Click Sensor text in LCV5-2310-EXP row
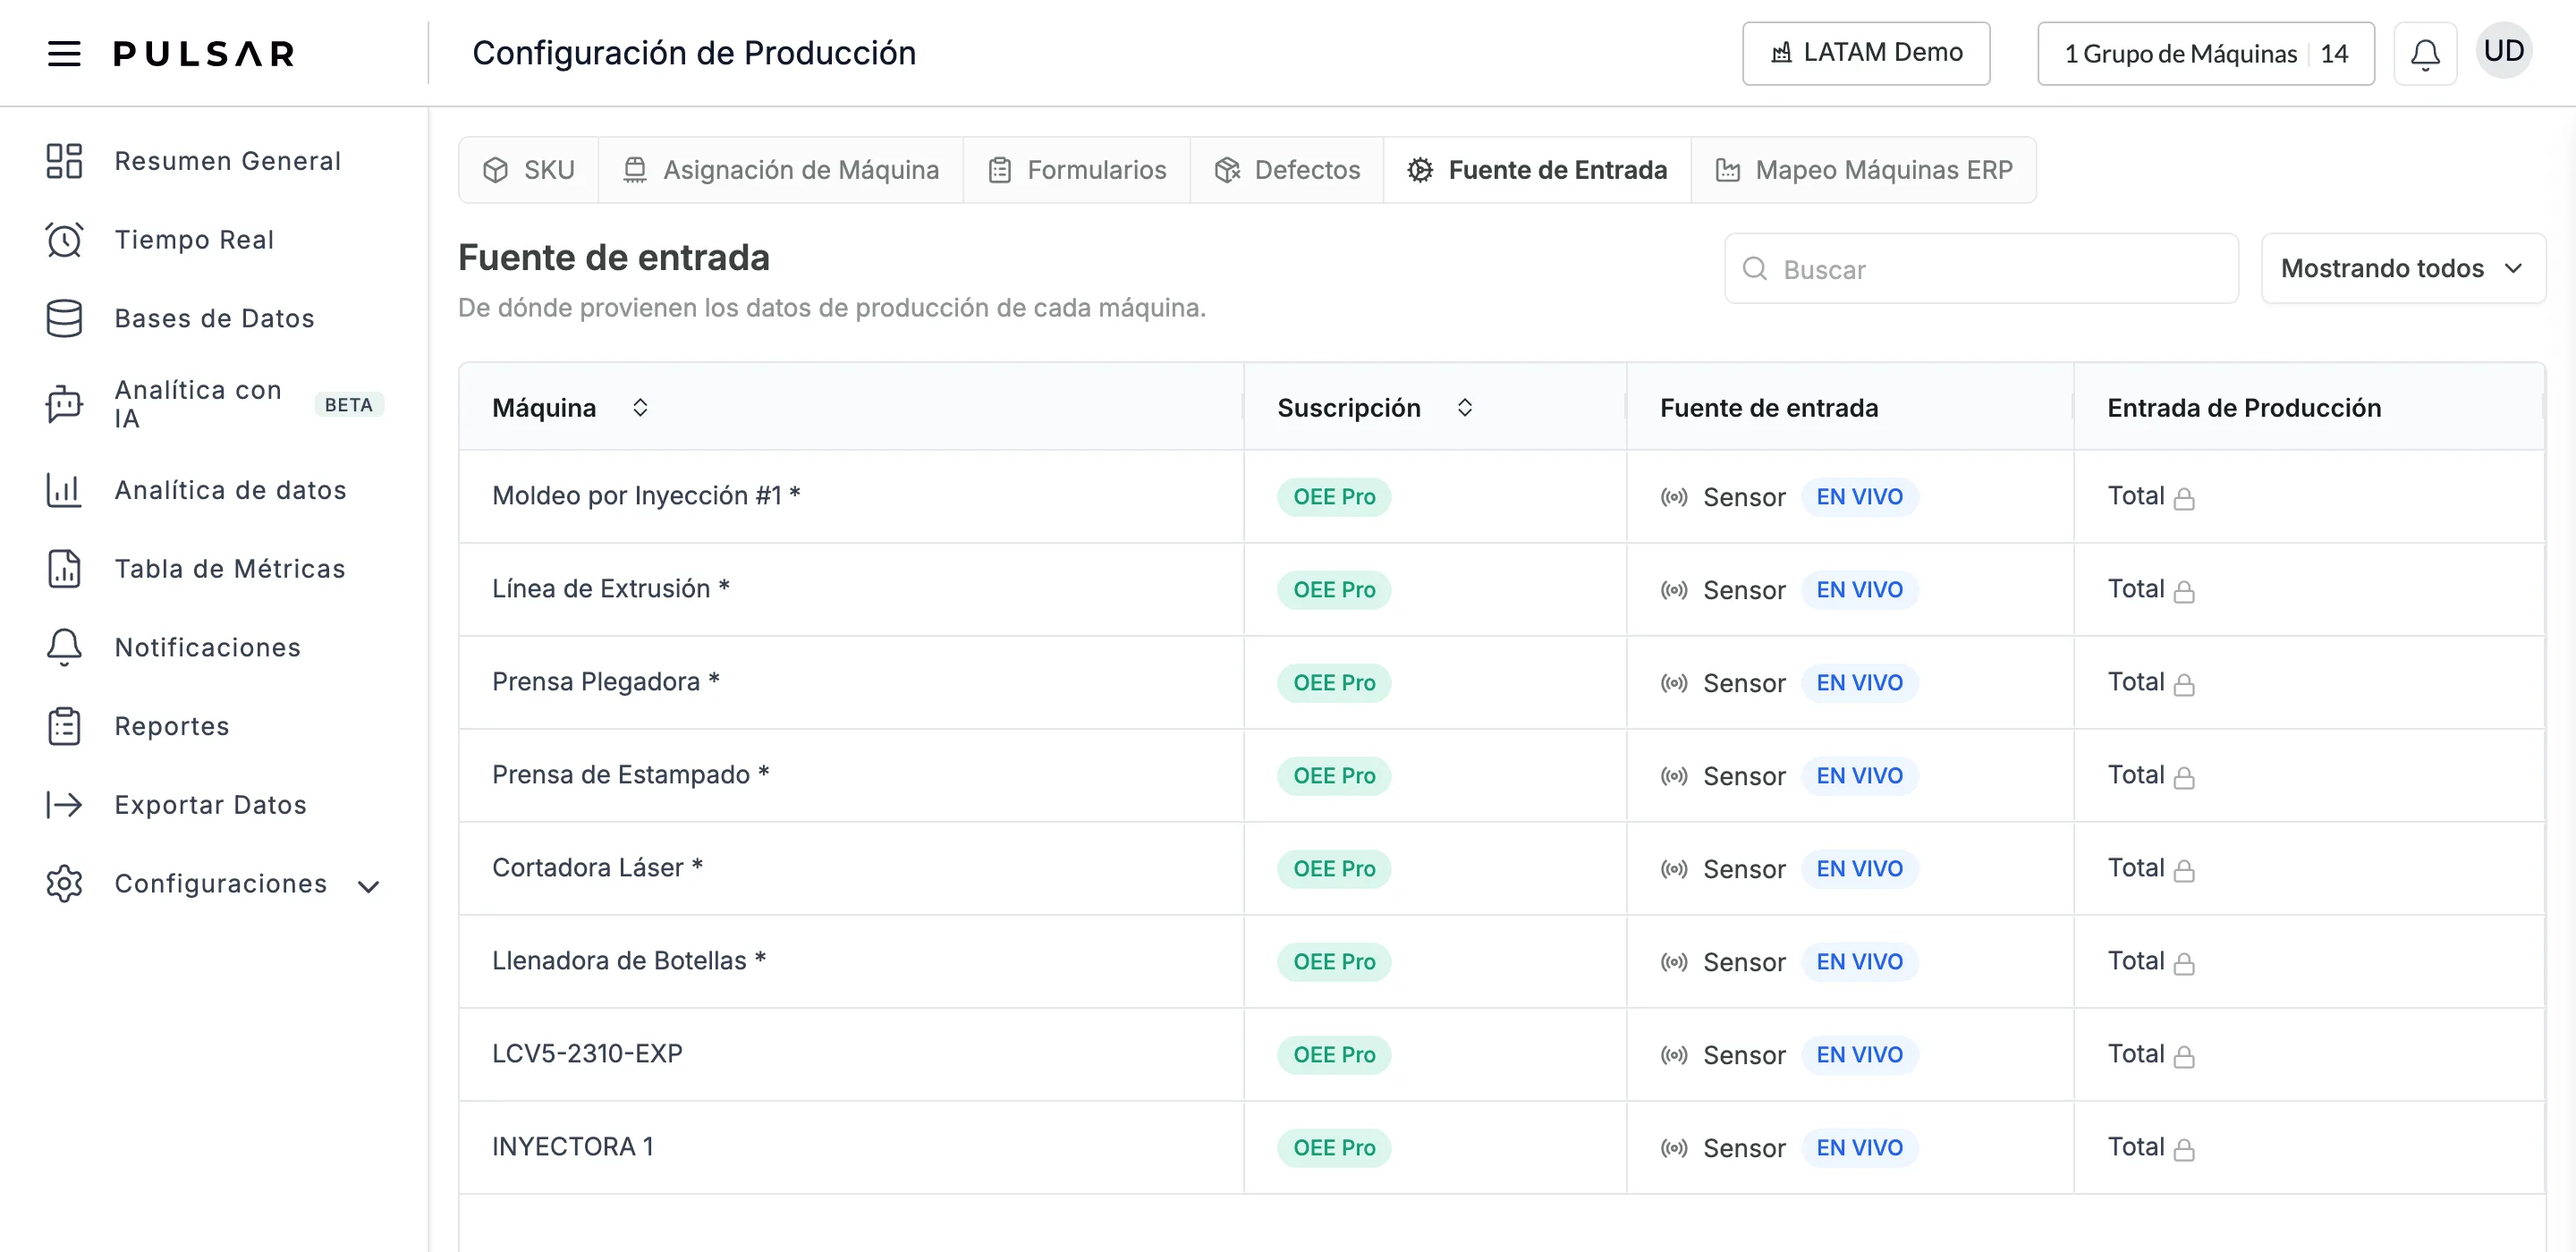Viewport: 2576px width, 1252px height. coord(1744,1055)
